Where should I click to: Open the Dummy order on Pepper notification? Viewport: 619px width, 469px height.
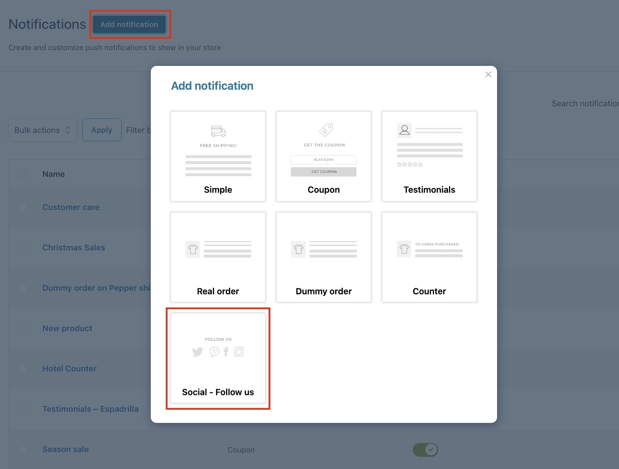[96, 288]
